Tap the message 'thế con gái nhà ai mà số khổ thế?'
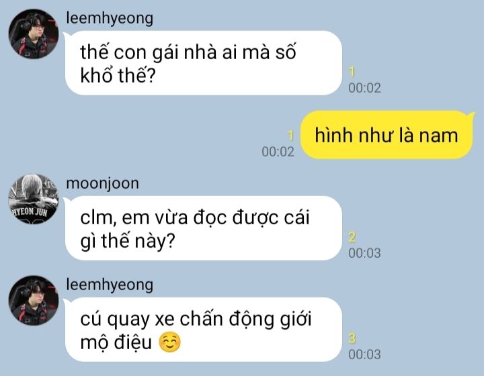This screenshot has height=376, width=484. pos(204,63)
